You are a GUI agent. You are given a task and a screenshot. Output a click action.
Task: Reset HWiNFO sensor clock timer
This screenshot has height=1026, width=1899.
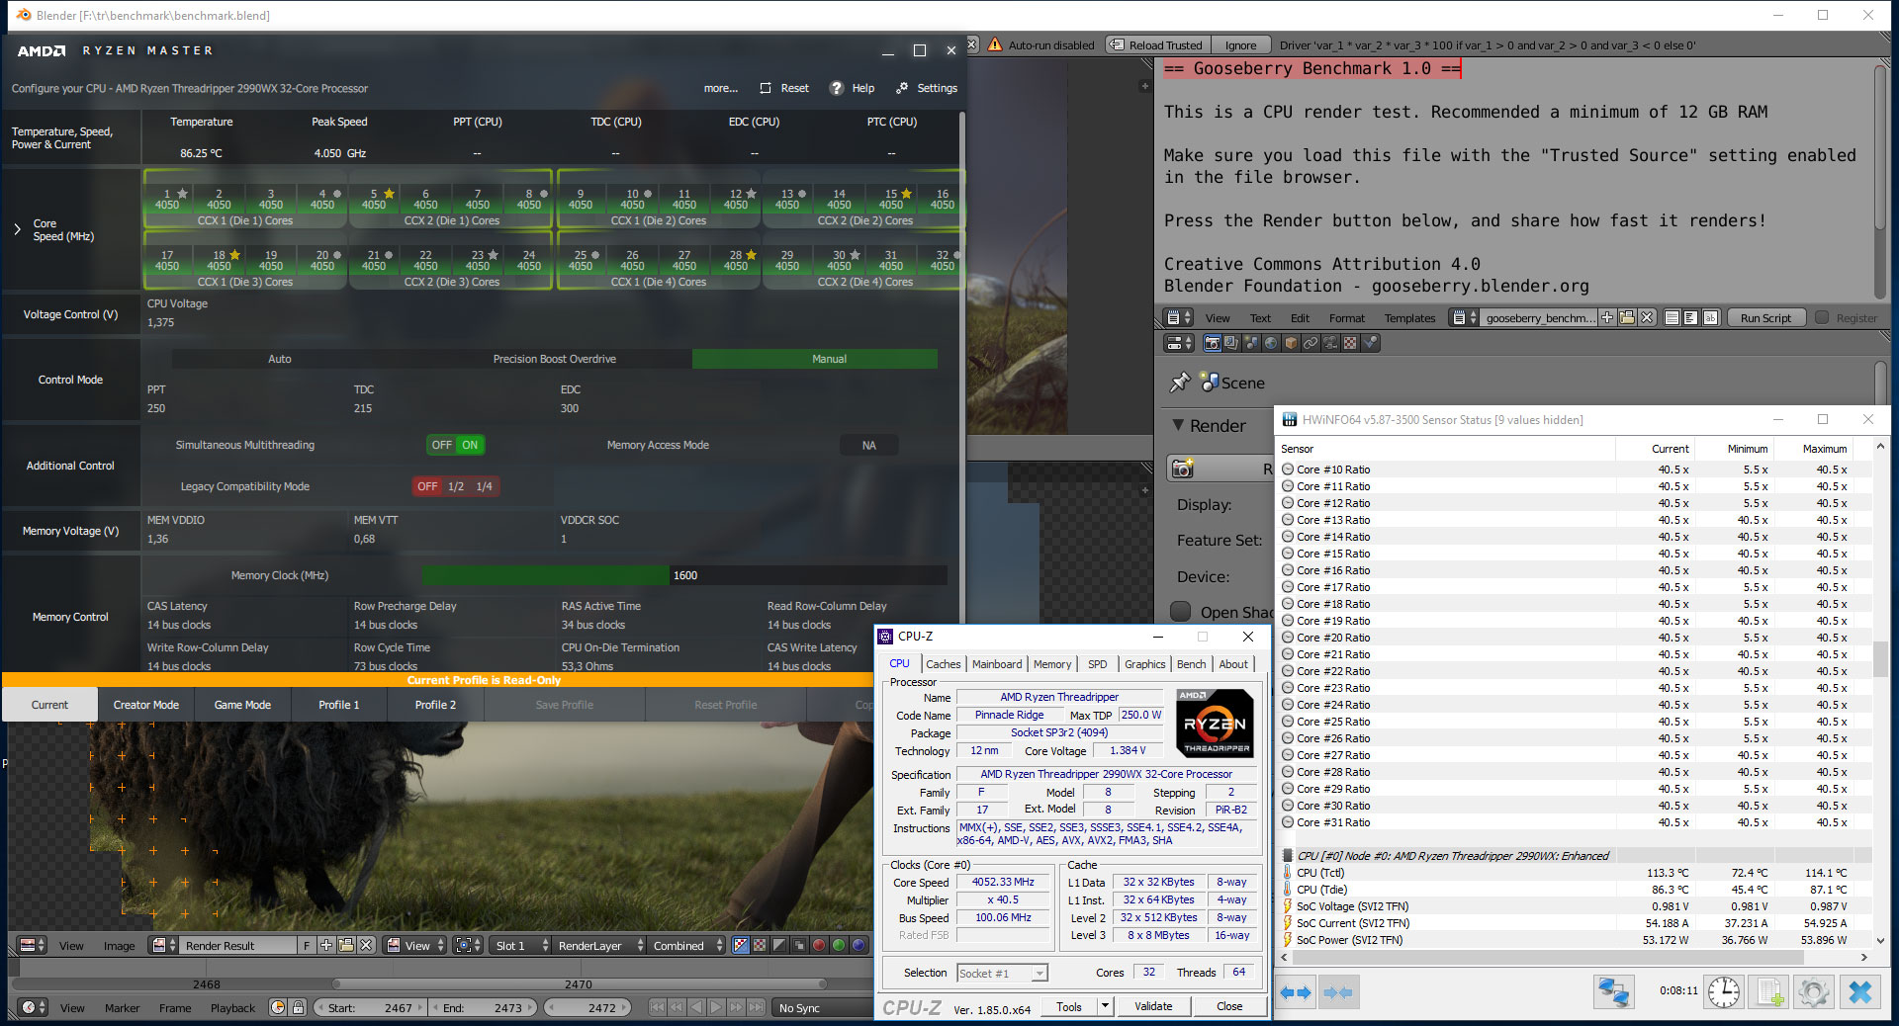1724,991
